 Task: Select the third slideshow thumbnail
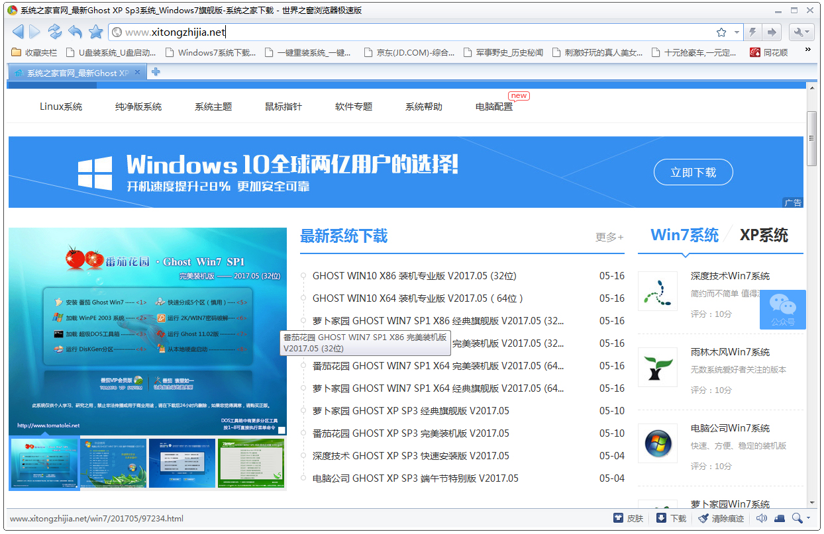click(182, 463)
